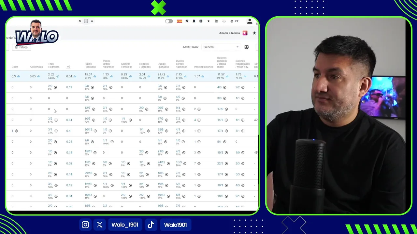The image size is (417, 234).
Task: Play video for the 17/3 duels cell
Action: 167,120
